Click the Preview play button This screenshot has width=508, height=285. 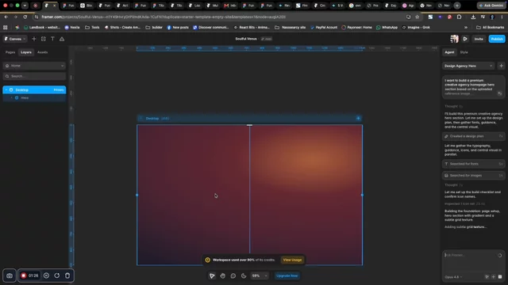coord(465,39)
